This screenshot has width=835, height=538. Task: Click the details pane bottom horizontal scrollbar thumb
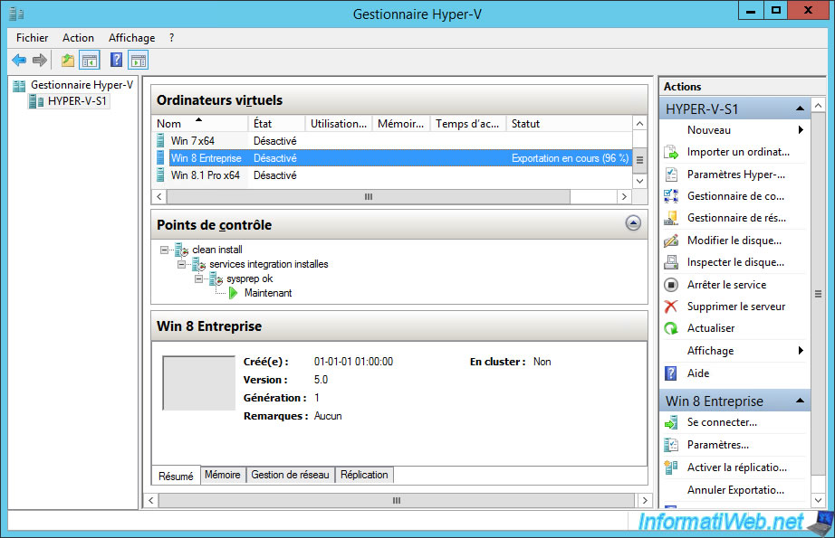click(397, 500)
